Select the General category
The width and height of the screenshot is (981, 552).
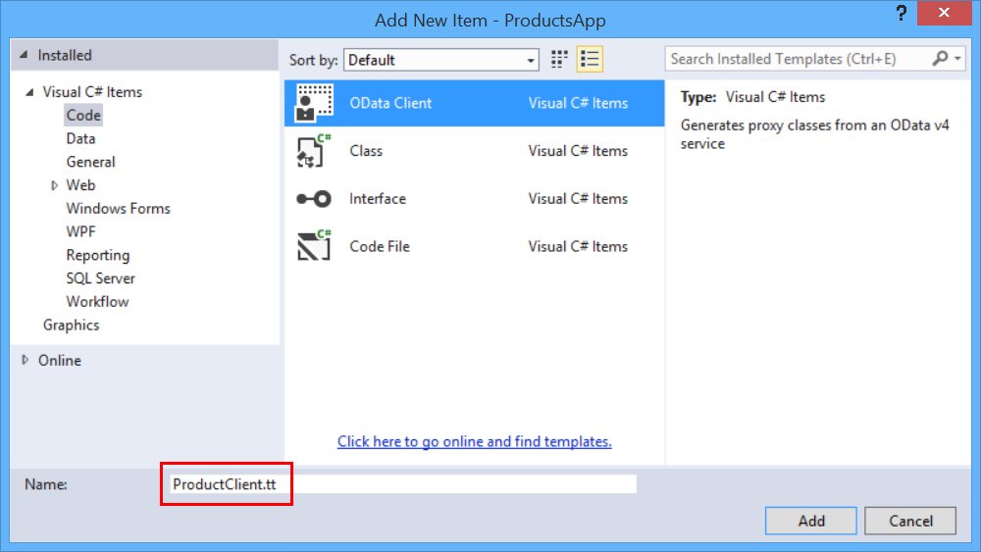[90, 162]
